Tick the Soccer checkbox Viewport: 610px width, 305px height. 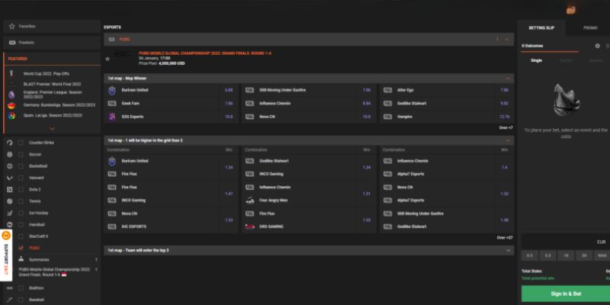pos(21,154)
